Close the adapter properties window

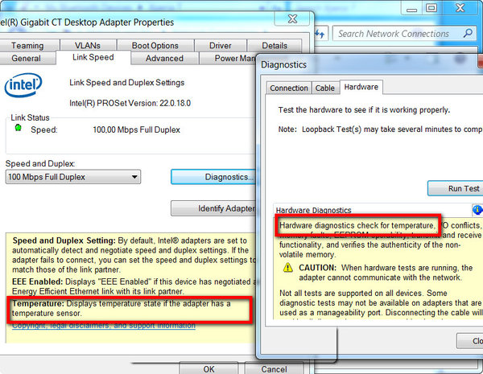point(292,19)
